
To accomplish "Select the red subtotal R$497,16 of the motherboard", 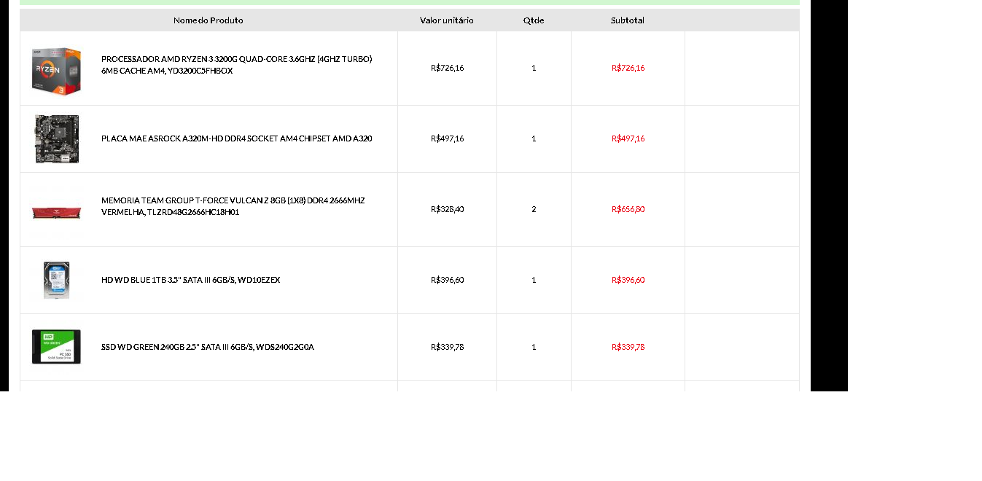I will (628, 138).
